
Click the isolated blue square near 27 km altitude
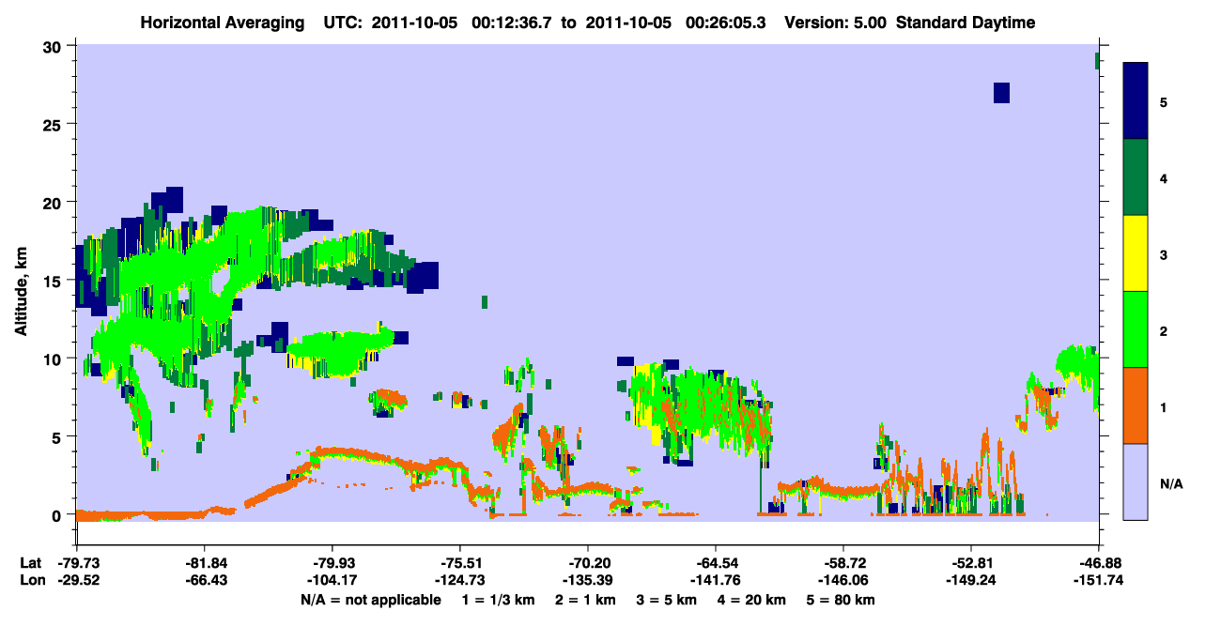(1001, 92)
